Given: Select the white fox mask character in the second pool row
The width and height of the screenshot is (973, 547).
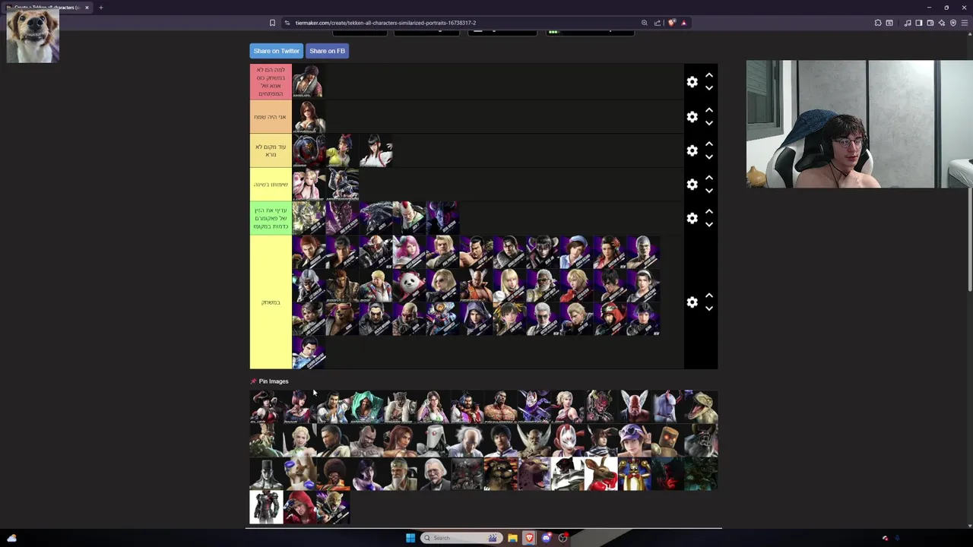Looking at the screenshot, I should tap(567, 441).
